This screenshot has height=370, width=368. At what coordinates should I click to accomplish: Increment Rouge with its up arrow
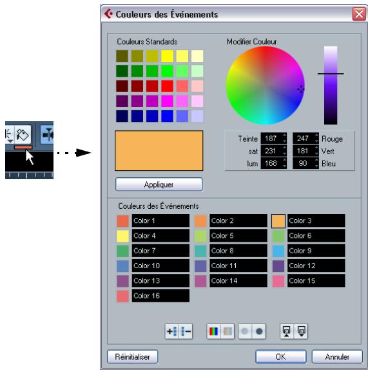[316, 135]
